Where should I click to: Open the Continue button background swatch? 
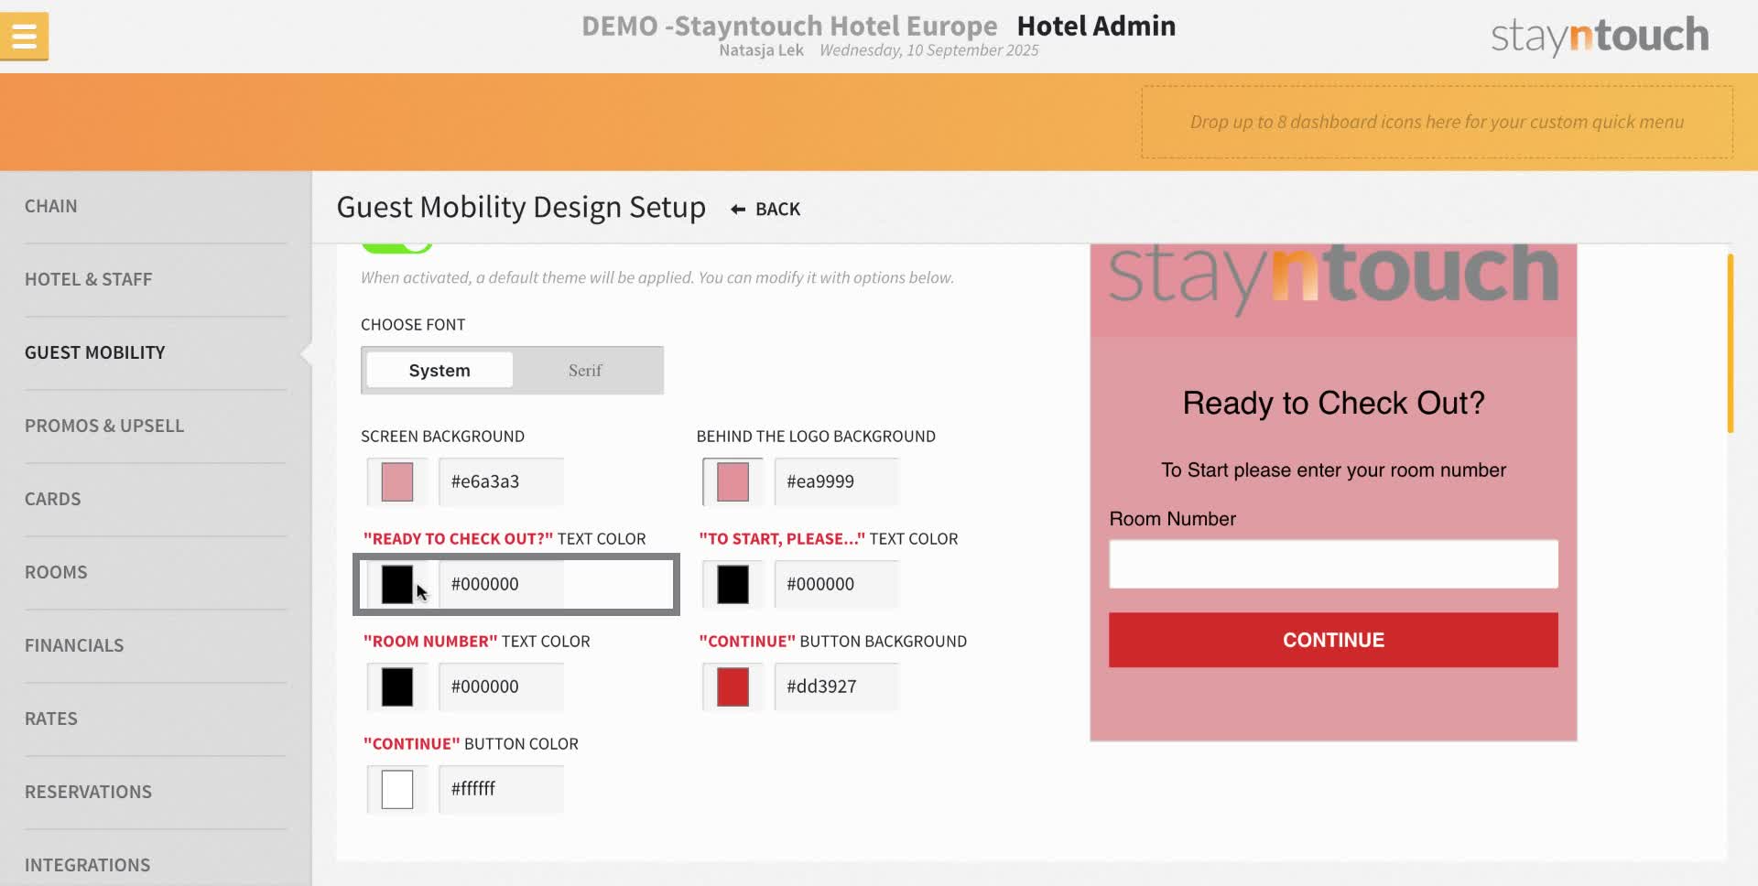pyautogui.click(x=732, y=686)
